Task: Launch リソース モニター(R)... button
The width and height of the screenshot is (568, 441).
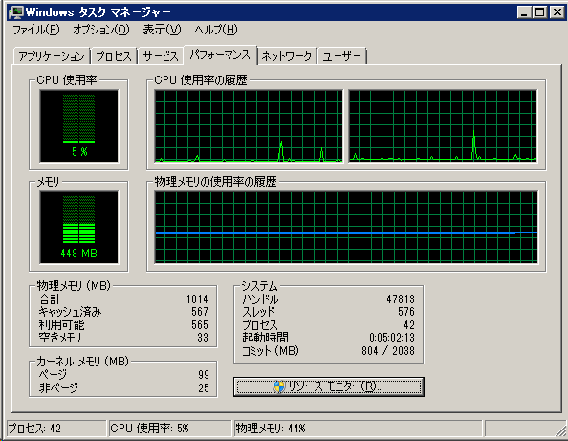Action: click(x=329, y=386)
